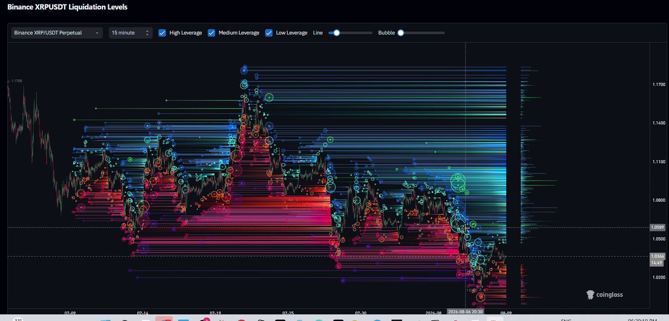Viewport: 669px width, 321px height.
Task: Click the 07-19 date axis label
Action: coord(215,313)
